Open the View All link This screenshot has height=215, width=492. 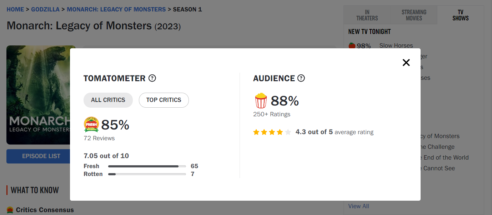click(x=359, y=206)
